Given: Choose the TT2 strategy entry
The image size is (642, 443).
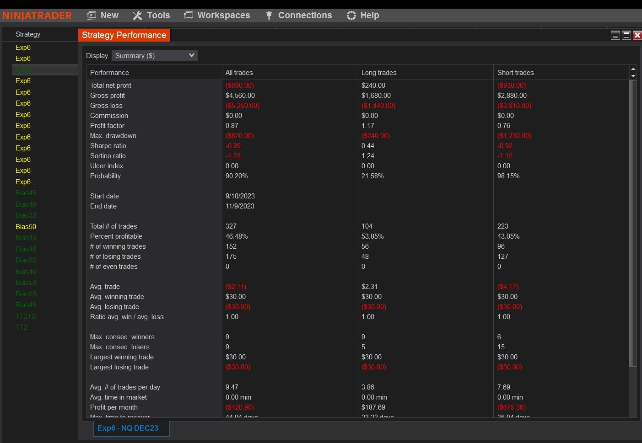Looking at the screenshot, I should pyautogui.click(x=22, y=327).
